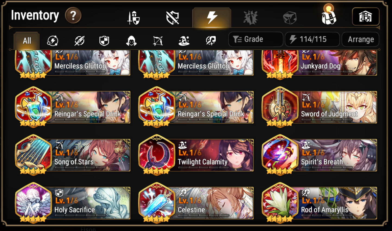Open the backpack tab with notification

point(329,16)
